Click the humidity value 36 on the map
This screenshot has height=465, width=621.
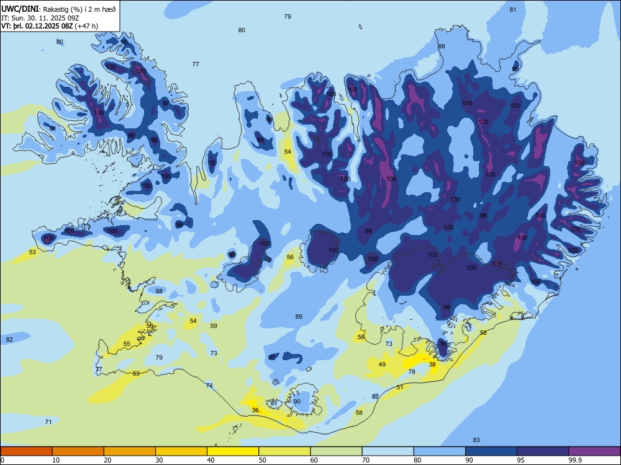[255, 410]
